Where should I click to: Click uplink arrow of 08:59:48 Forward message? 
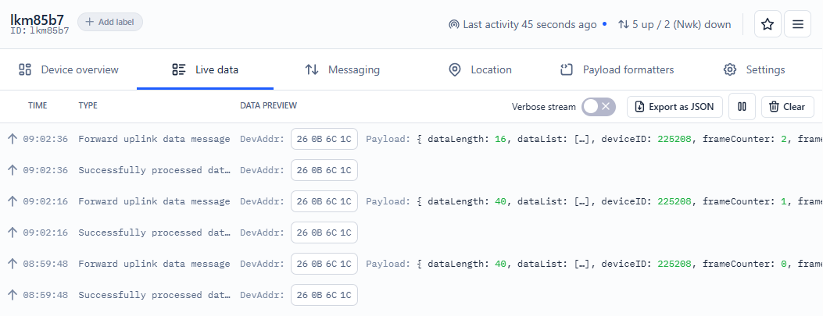pyautogui.click(x=13, y=264)
